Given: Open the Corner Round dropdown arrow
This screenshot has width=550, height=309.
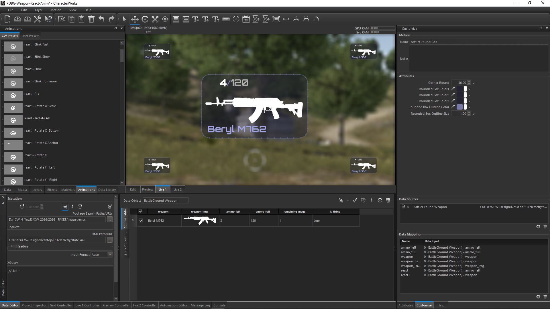Looking at the screenshot, I should [x=474, y=83].
